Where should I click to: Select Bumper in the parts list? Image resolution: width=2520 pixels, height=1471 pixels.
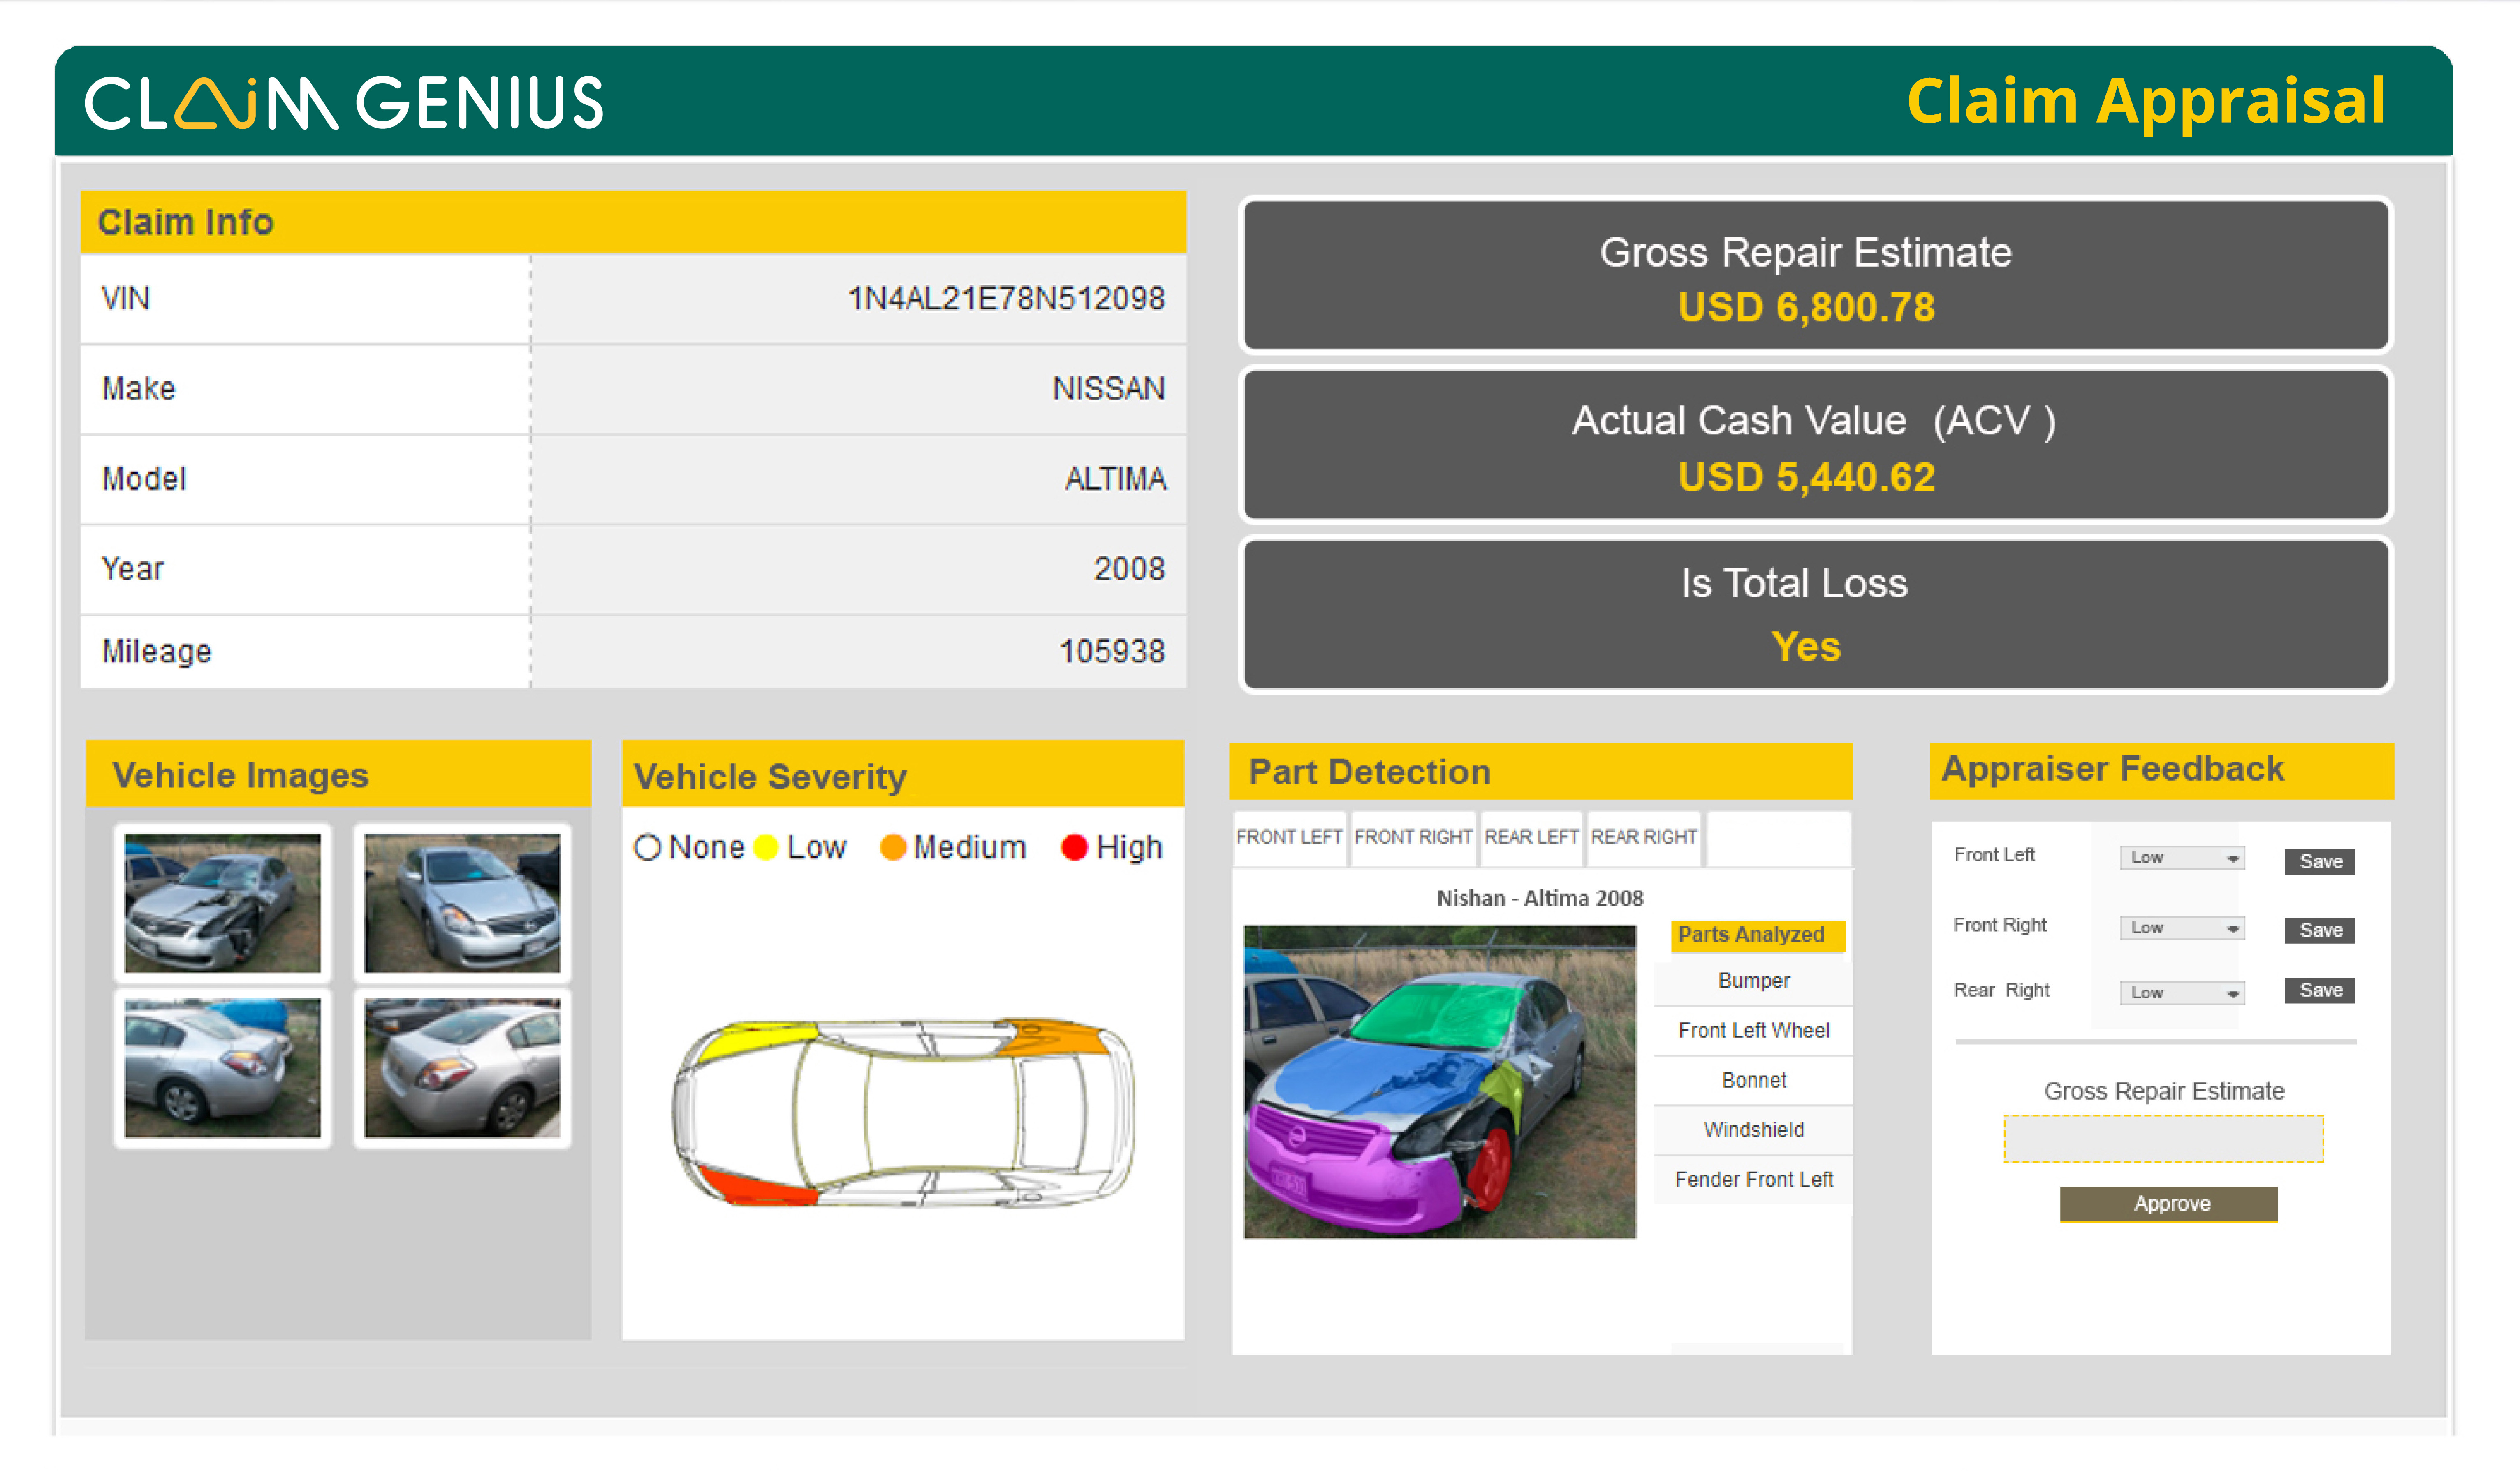tap(1753, 981)
